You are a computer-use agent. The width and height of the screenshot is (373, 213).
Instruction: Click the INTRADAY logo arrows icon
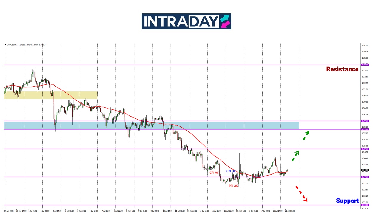[225, 21]
